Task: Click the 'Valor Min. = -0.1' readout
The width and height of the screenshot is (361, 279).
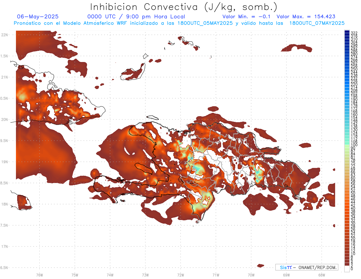Action: [x=246, y=17]
